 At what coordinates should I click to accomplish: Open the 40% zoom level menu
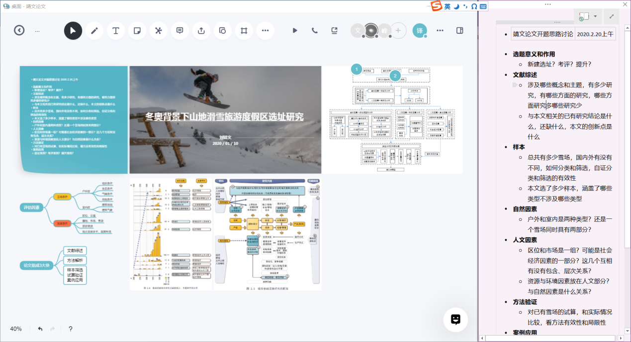coord(16,329)
